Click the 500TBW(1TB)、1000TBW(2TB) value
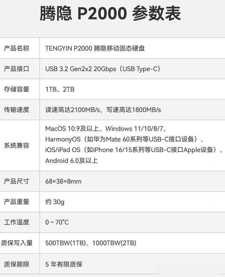 click(91, 243)
